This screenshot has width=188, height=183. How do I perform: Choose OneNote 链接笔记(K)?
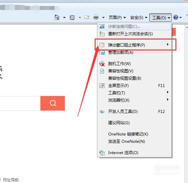coord(134,134)
